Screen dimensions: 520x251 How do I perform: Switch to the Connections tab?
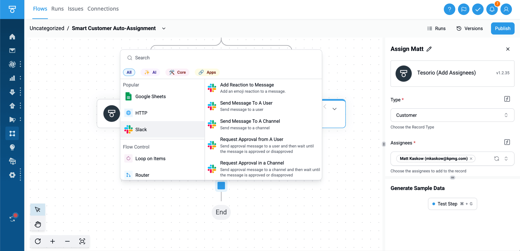point(103,9)
